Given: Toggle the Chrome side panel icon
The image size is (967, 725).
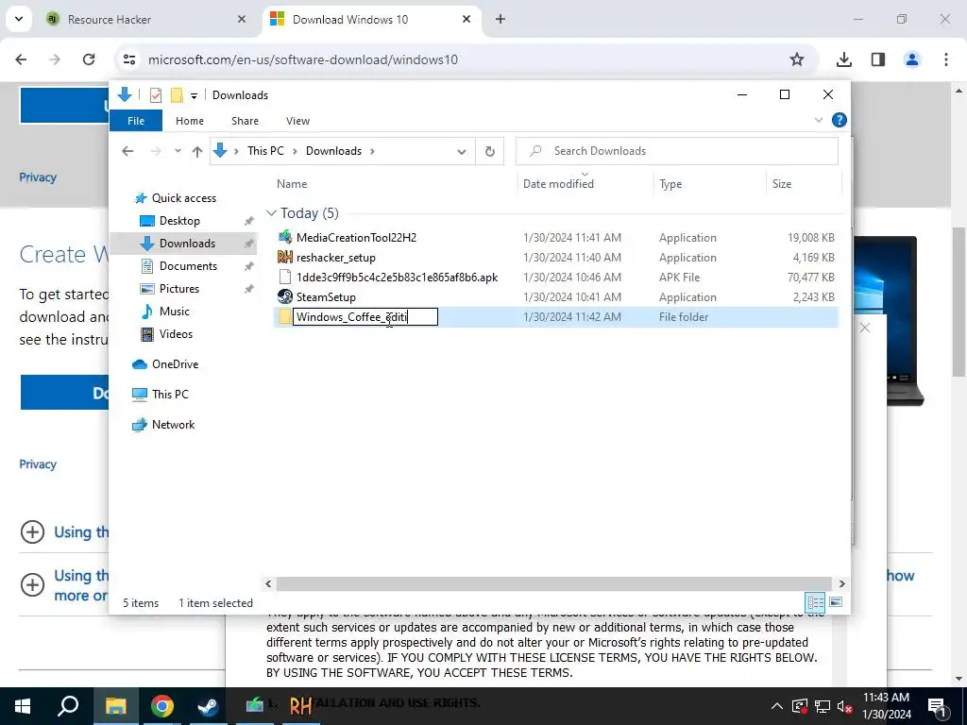Looking at the screenshot, I should click(x=878, y=59).
